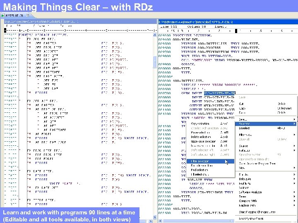Click the highlighted selected text on OPEN INPUT line
This screenshot has height=223, width=298.
tap(220, 93)
